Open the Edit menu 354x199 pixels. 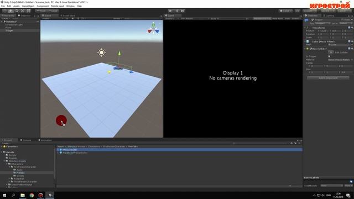coord(9,6)
